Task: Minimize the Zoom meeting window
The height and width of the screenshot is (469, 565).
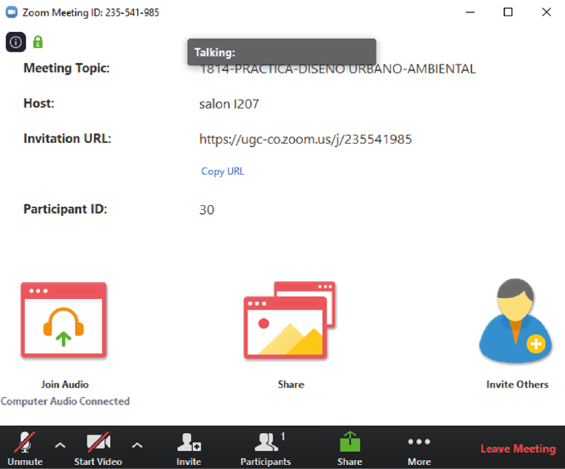Action: [x=470, y=12]
